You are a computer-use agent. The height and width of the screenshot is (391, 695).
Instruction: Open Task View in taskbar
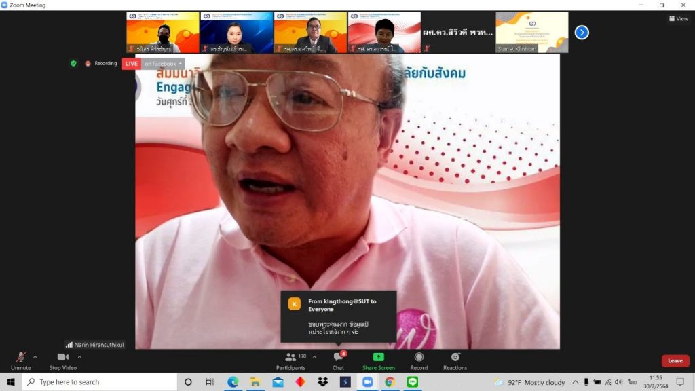point(210,381)
